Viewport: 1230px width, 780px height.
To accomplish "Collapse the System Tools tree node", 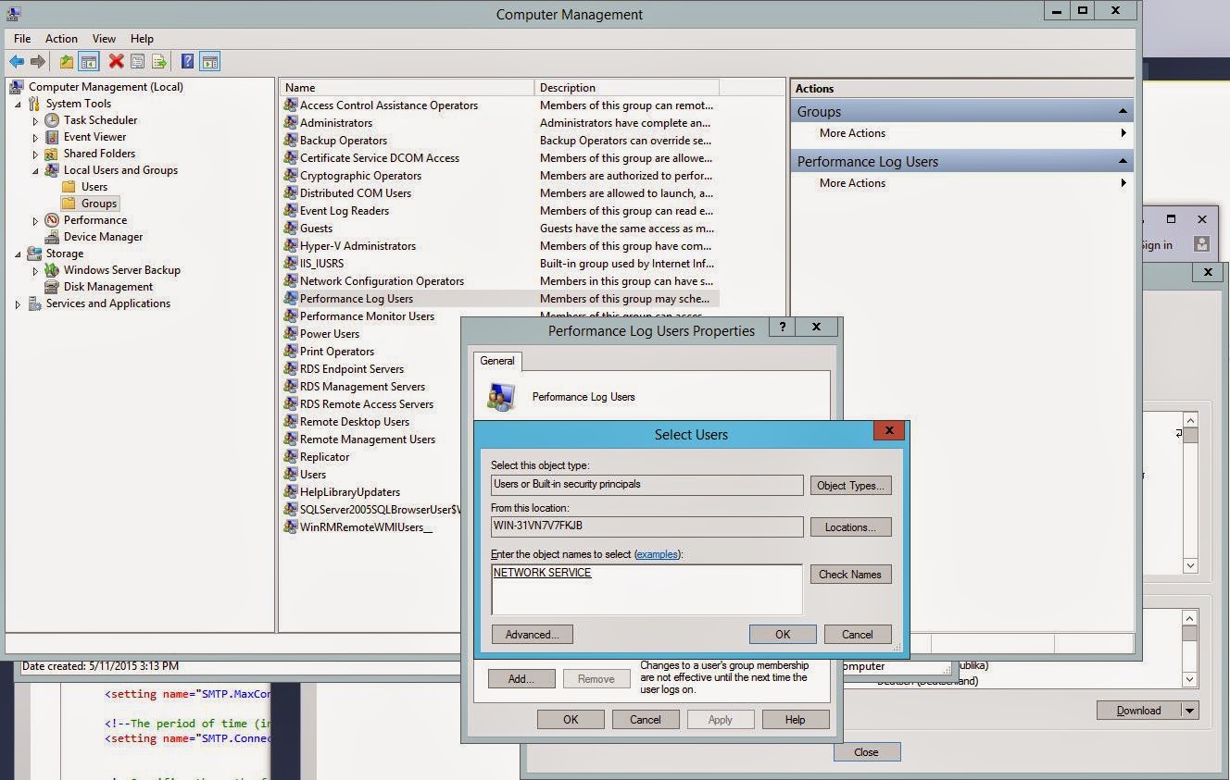I will (18, 104).
